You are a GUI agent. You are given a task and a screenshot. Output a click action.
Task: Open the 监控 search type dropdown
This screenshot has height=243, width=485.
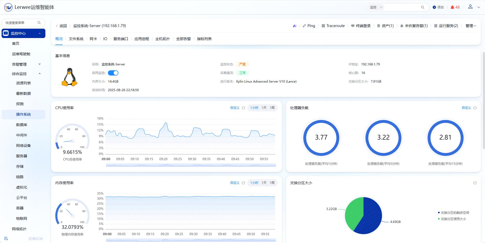tap(376, 7)
